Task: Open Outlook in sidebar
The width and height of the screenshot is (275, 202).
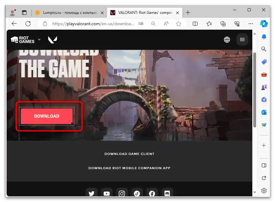Action: (x=264, y=112)
